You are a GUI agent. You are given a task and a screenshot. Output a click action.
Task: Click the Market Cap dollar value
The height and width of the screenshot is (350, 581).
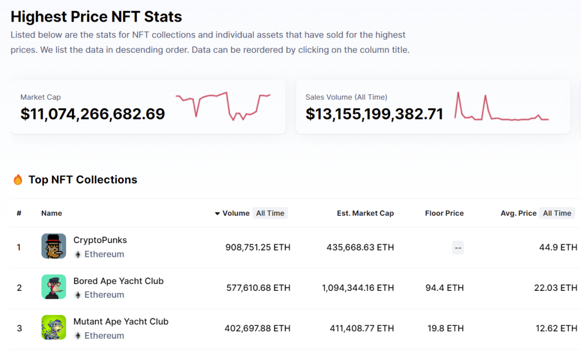(x=93, y=114)
